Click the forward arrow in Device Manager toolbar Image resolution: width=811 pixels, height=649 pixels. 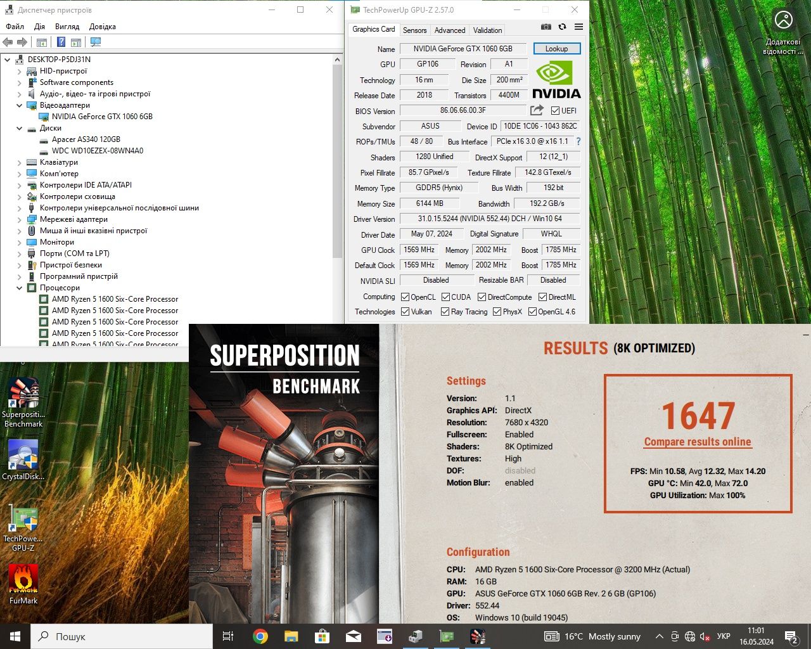[22, 42]
